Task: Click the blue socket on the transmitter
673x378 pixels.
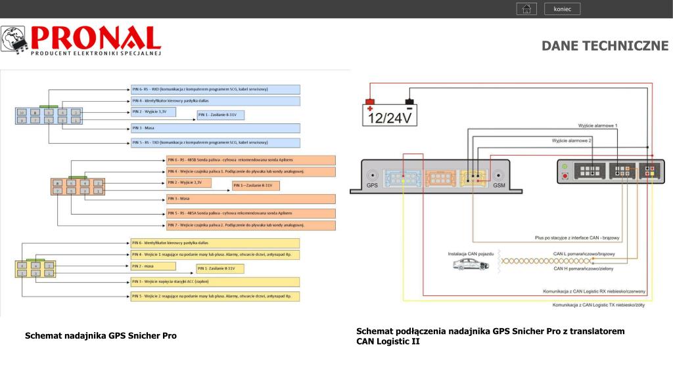Action: [403, 178]
